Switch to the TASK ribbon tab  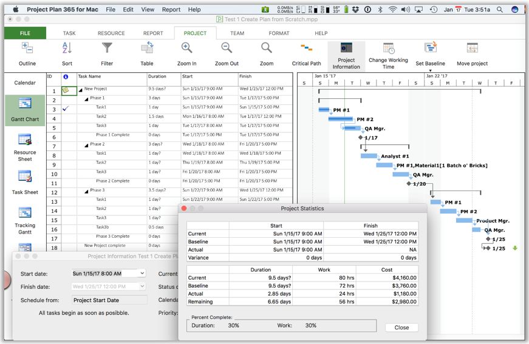pos(69,33)
